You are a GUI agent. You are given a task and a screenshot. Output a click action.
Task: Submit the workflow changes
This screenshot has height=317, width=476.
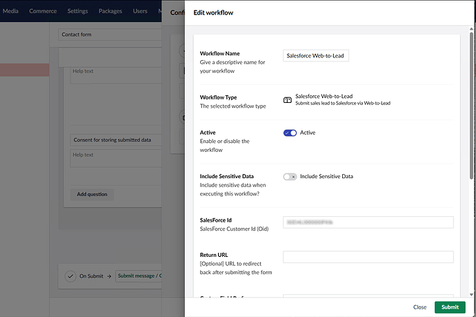pos(450,307)
